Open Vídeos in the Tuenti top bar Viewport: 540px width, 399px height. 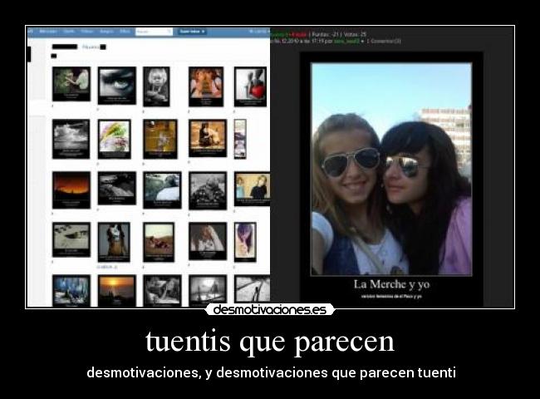click(x=87, y=32)
